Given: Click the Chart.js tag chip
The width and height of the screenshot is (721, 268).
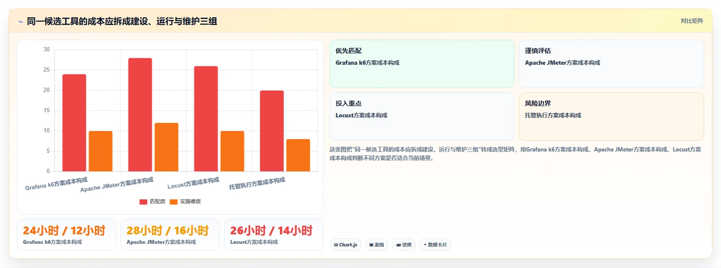Looking at the screenshot, I should (346, 245).
